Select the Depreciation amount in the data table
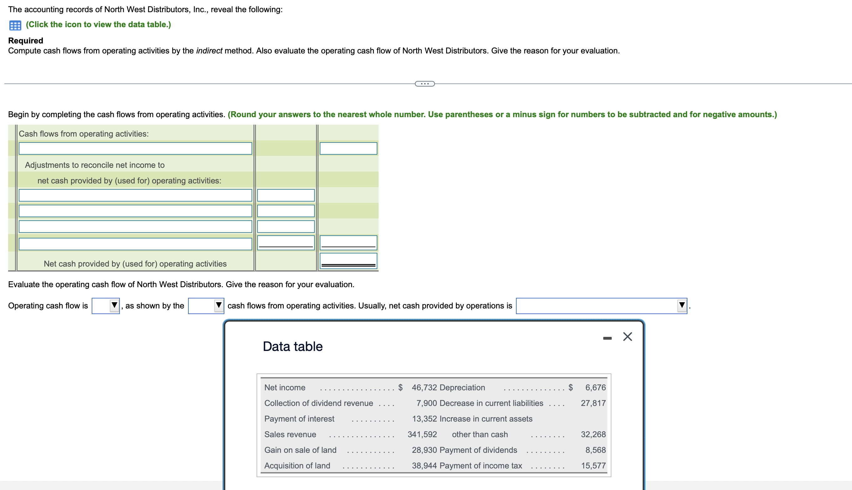Image resolution: width=852 pixels, height=490 pixels. pyautogui.click(x=596, y=387)
